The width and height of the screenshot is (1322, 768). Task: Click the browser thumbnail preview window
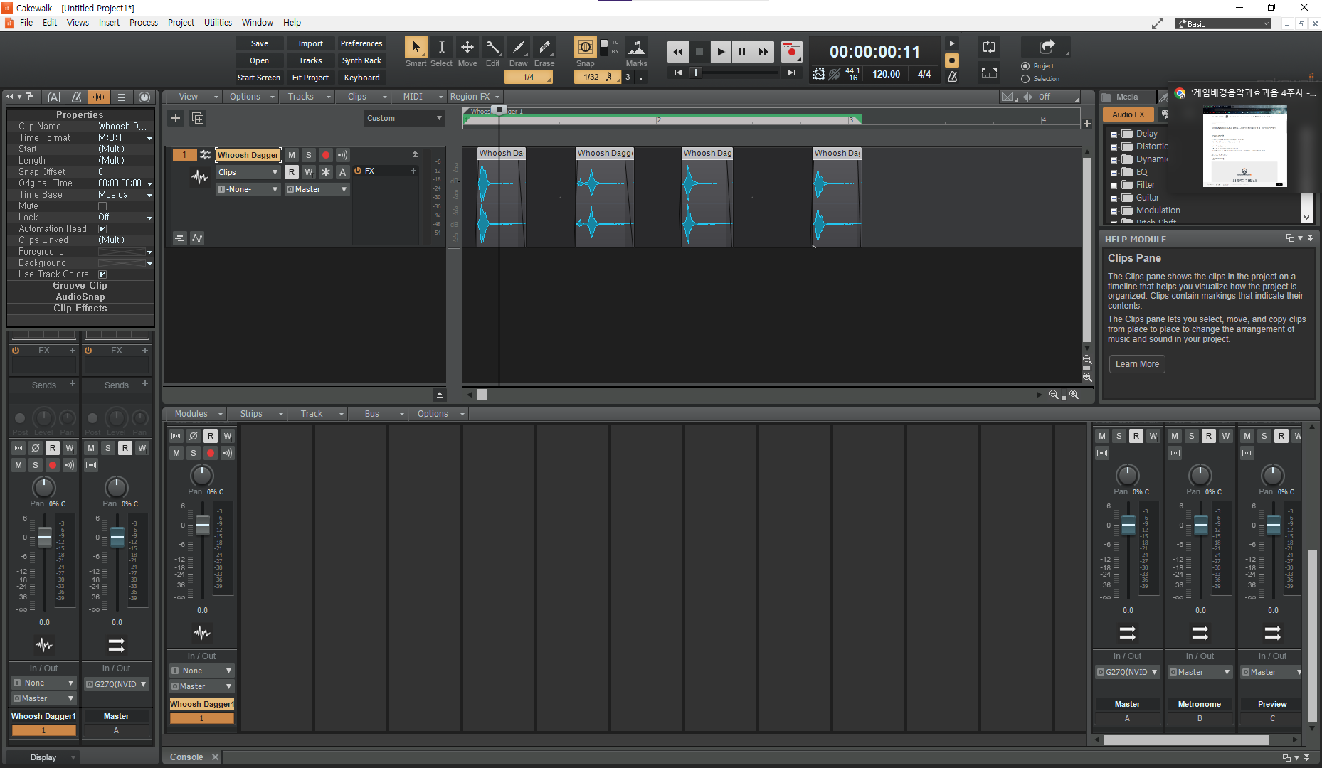pyautogui.click(x=1244, y=146)
